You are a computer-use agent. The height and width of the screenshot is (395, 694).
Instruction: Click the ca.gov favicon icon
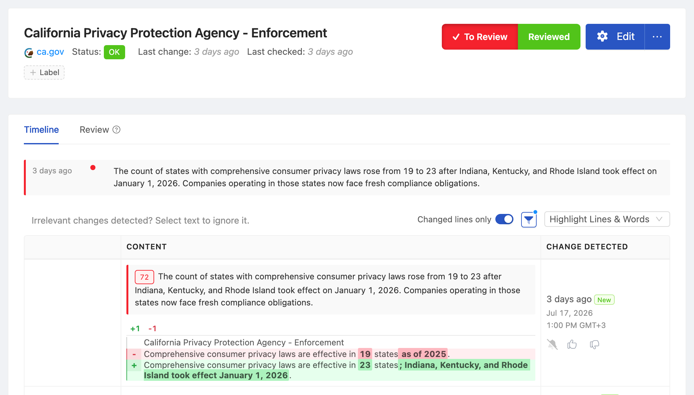point(29,53)
